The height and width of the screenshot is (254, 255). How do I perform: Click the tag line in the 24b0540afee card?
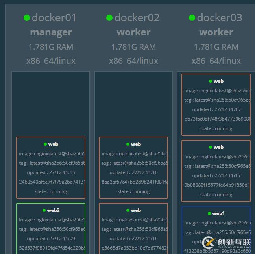point(52,163)
